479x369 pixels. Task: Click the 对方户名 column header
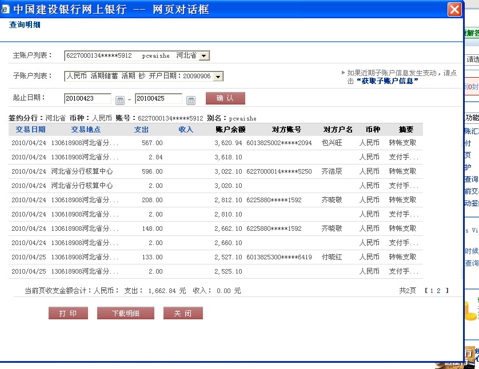tap(338, 130)
